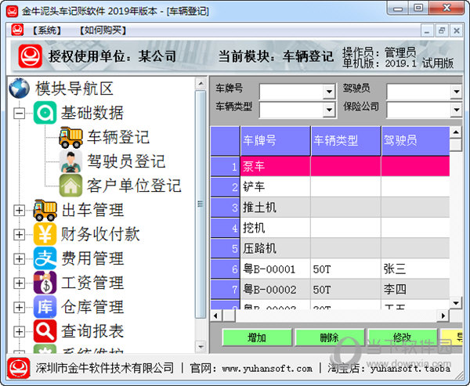Open the 车辆类型 dropdown list
The image size is (470, 386).
pyautogui.click(x=329, y=109)
